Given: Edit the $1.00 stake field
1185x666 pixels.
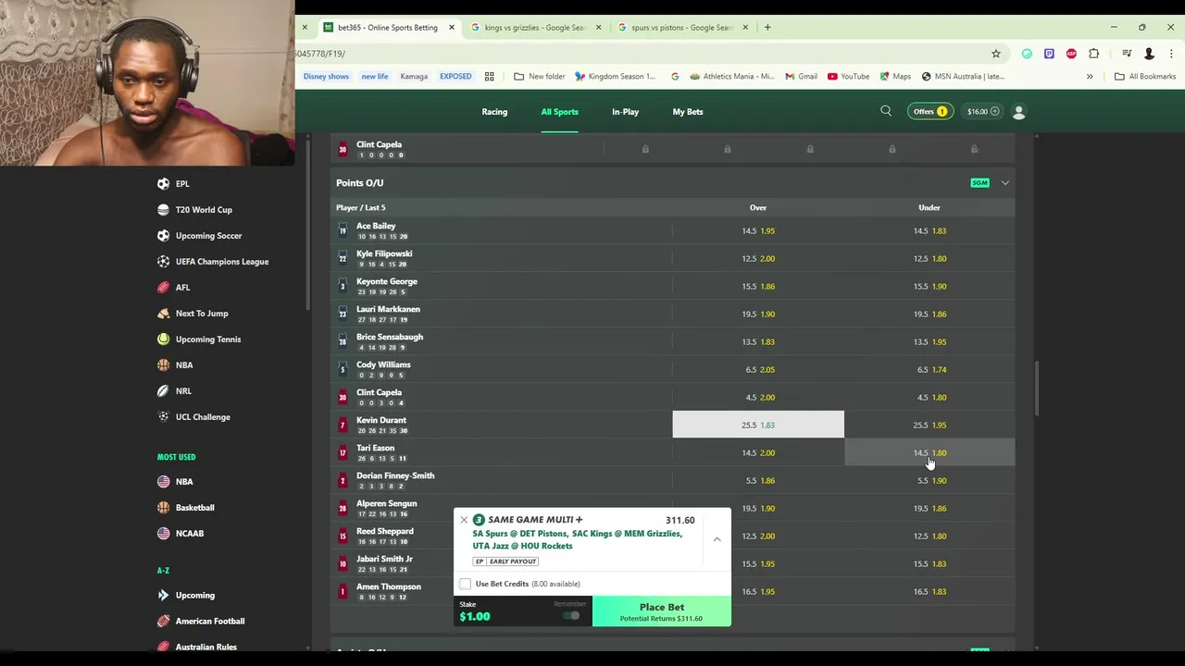Looking at the screenshot, I should click(x=523, y=611).
